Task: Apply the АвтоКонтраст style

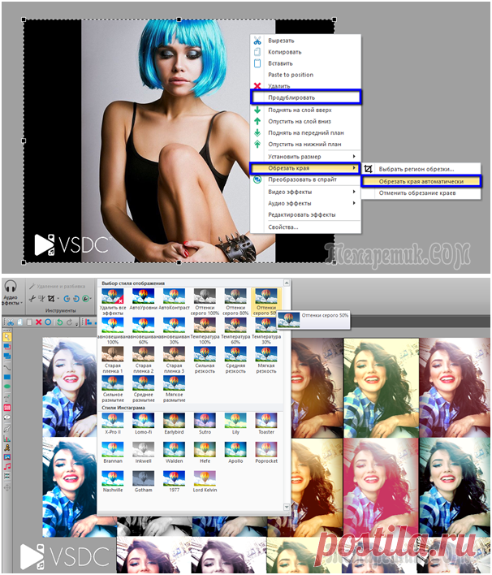Action: 174,299
